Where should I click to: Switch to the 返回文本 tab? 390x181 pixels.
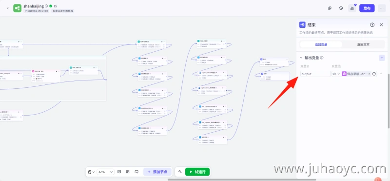tap(363, 44)
